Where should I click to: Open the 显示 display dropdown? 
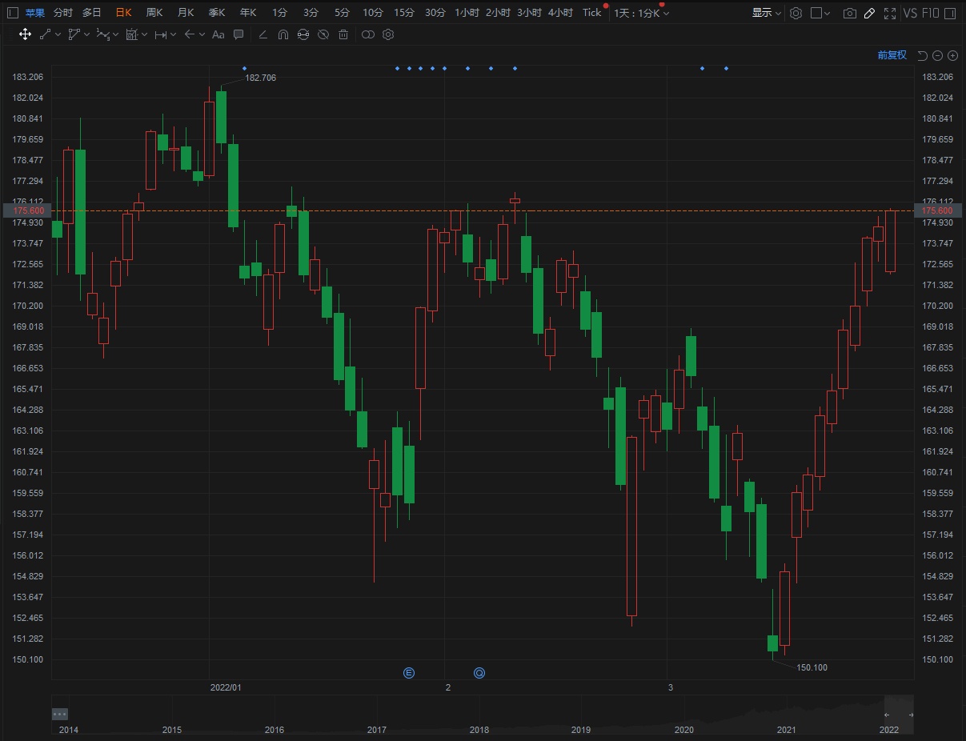(766, 13)
